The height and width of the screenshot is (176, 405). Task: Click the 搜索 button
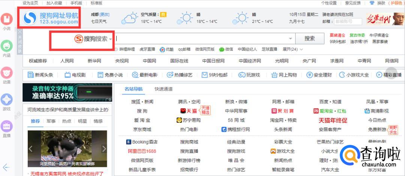pos(309,39)
